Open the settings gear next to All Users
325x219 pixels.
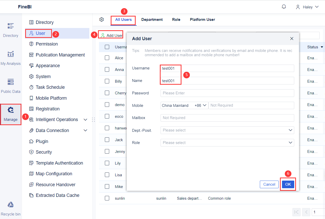pyautogui.click(x=101, y=19)
